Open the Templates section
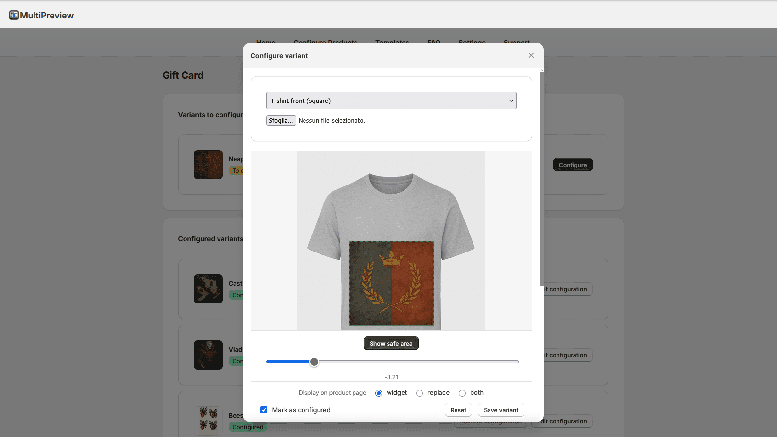 [392, 43]
